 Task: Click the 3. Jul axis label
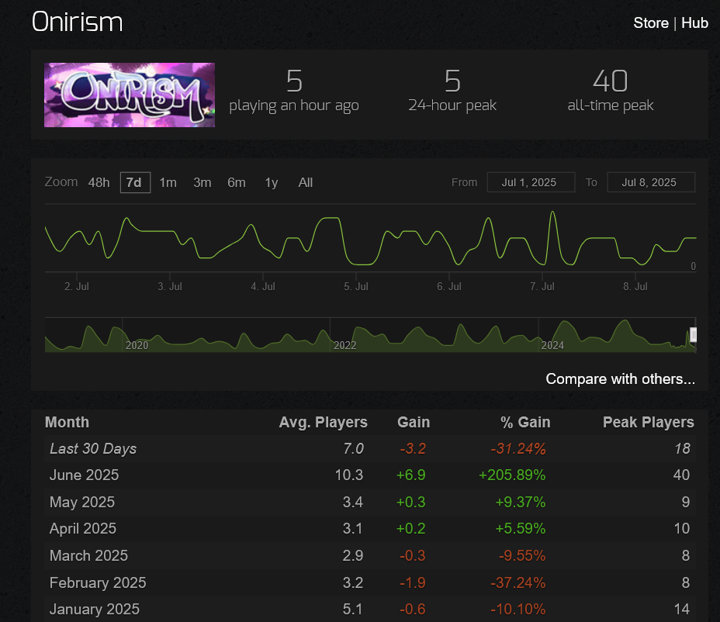(170, 286)
